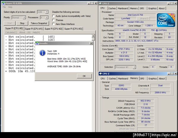The image size is (178, 138).
Task: Click the Intel Core i5 logo in CPU-Z
Action: [166, 20]
